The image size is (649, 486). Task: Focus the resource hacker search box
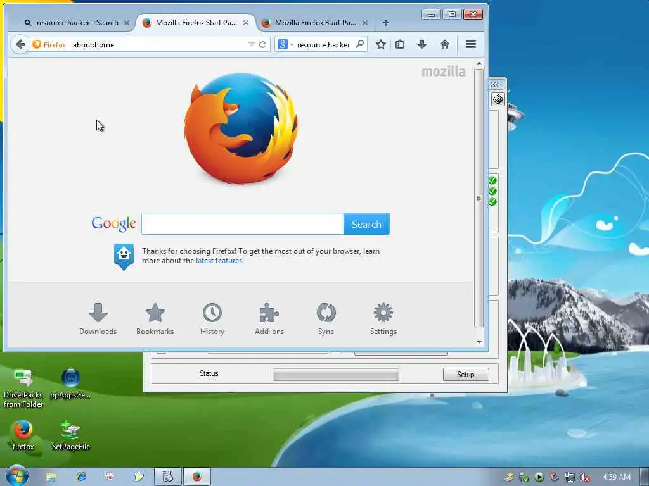pyautogui.click(x=324, y=45)
